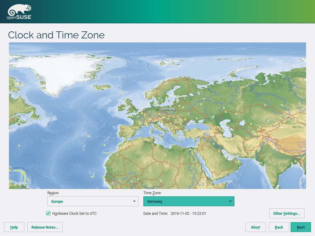Toggle the Hardware Clock Set to UTC checkbox

(48, 213)
